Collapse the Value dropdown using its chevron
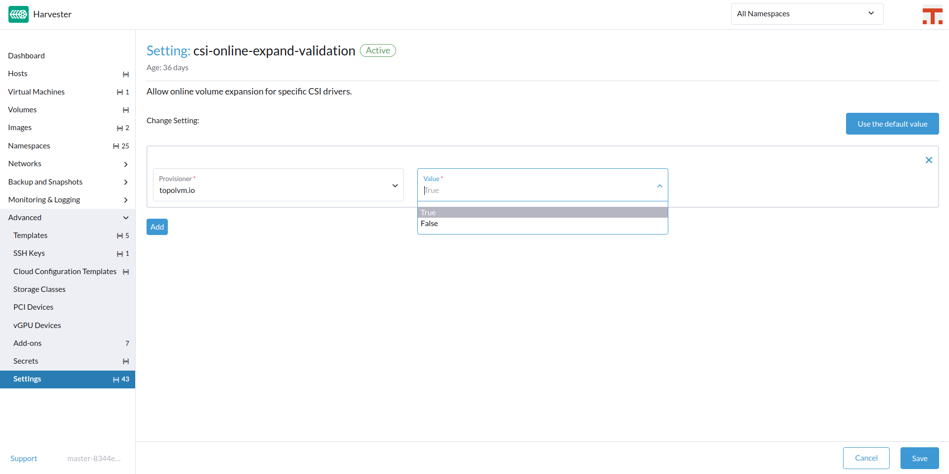This screenshot has height=474, width=949. (x=659, y=186)
